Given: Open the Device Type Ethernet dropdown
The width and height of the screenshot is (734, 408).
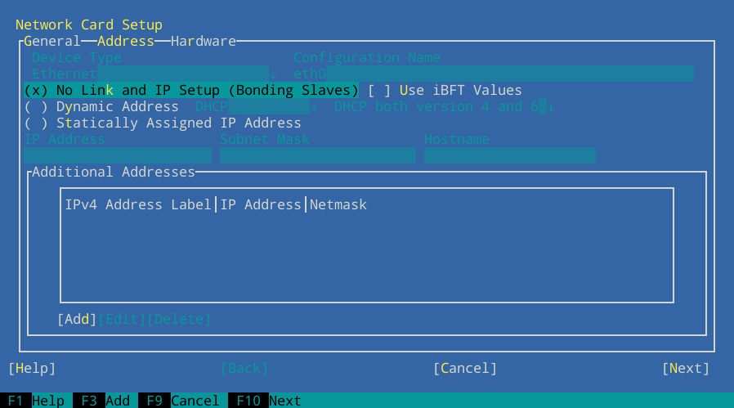Looking at the screenshot, I should (x=150, y=74).
